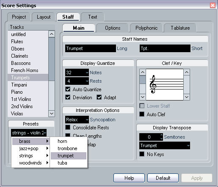
Task: Click the Tracks list scroll up arrow
Action: click(x=52, y=34)
